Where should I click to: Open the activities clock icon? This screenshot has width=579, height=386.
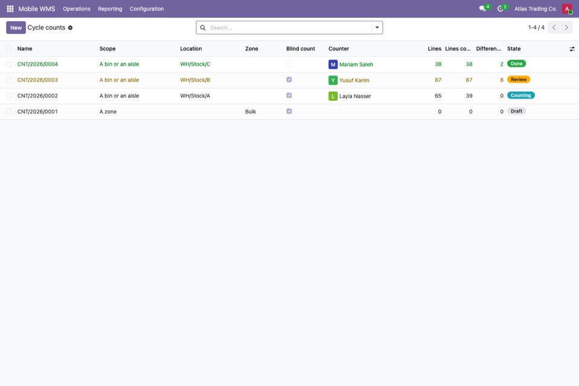click(501, 8)
